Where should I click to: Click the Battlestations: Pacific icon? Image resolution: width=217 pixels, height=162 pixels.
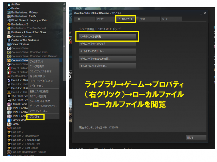[9, 16]
